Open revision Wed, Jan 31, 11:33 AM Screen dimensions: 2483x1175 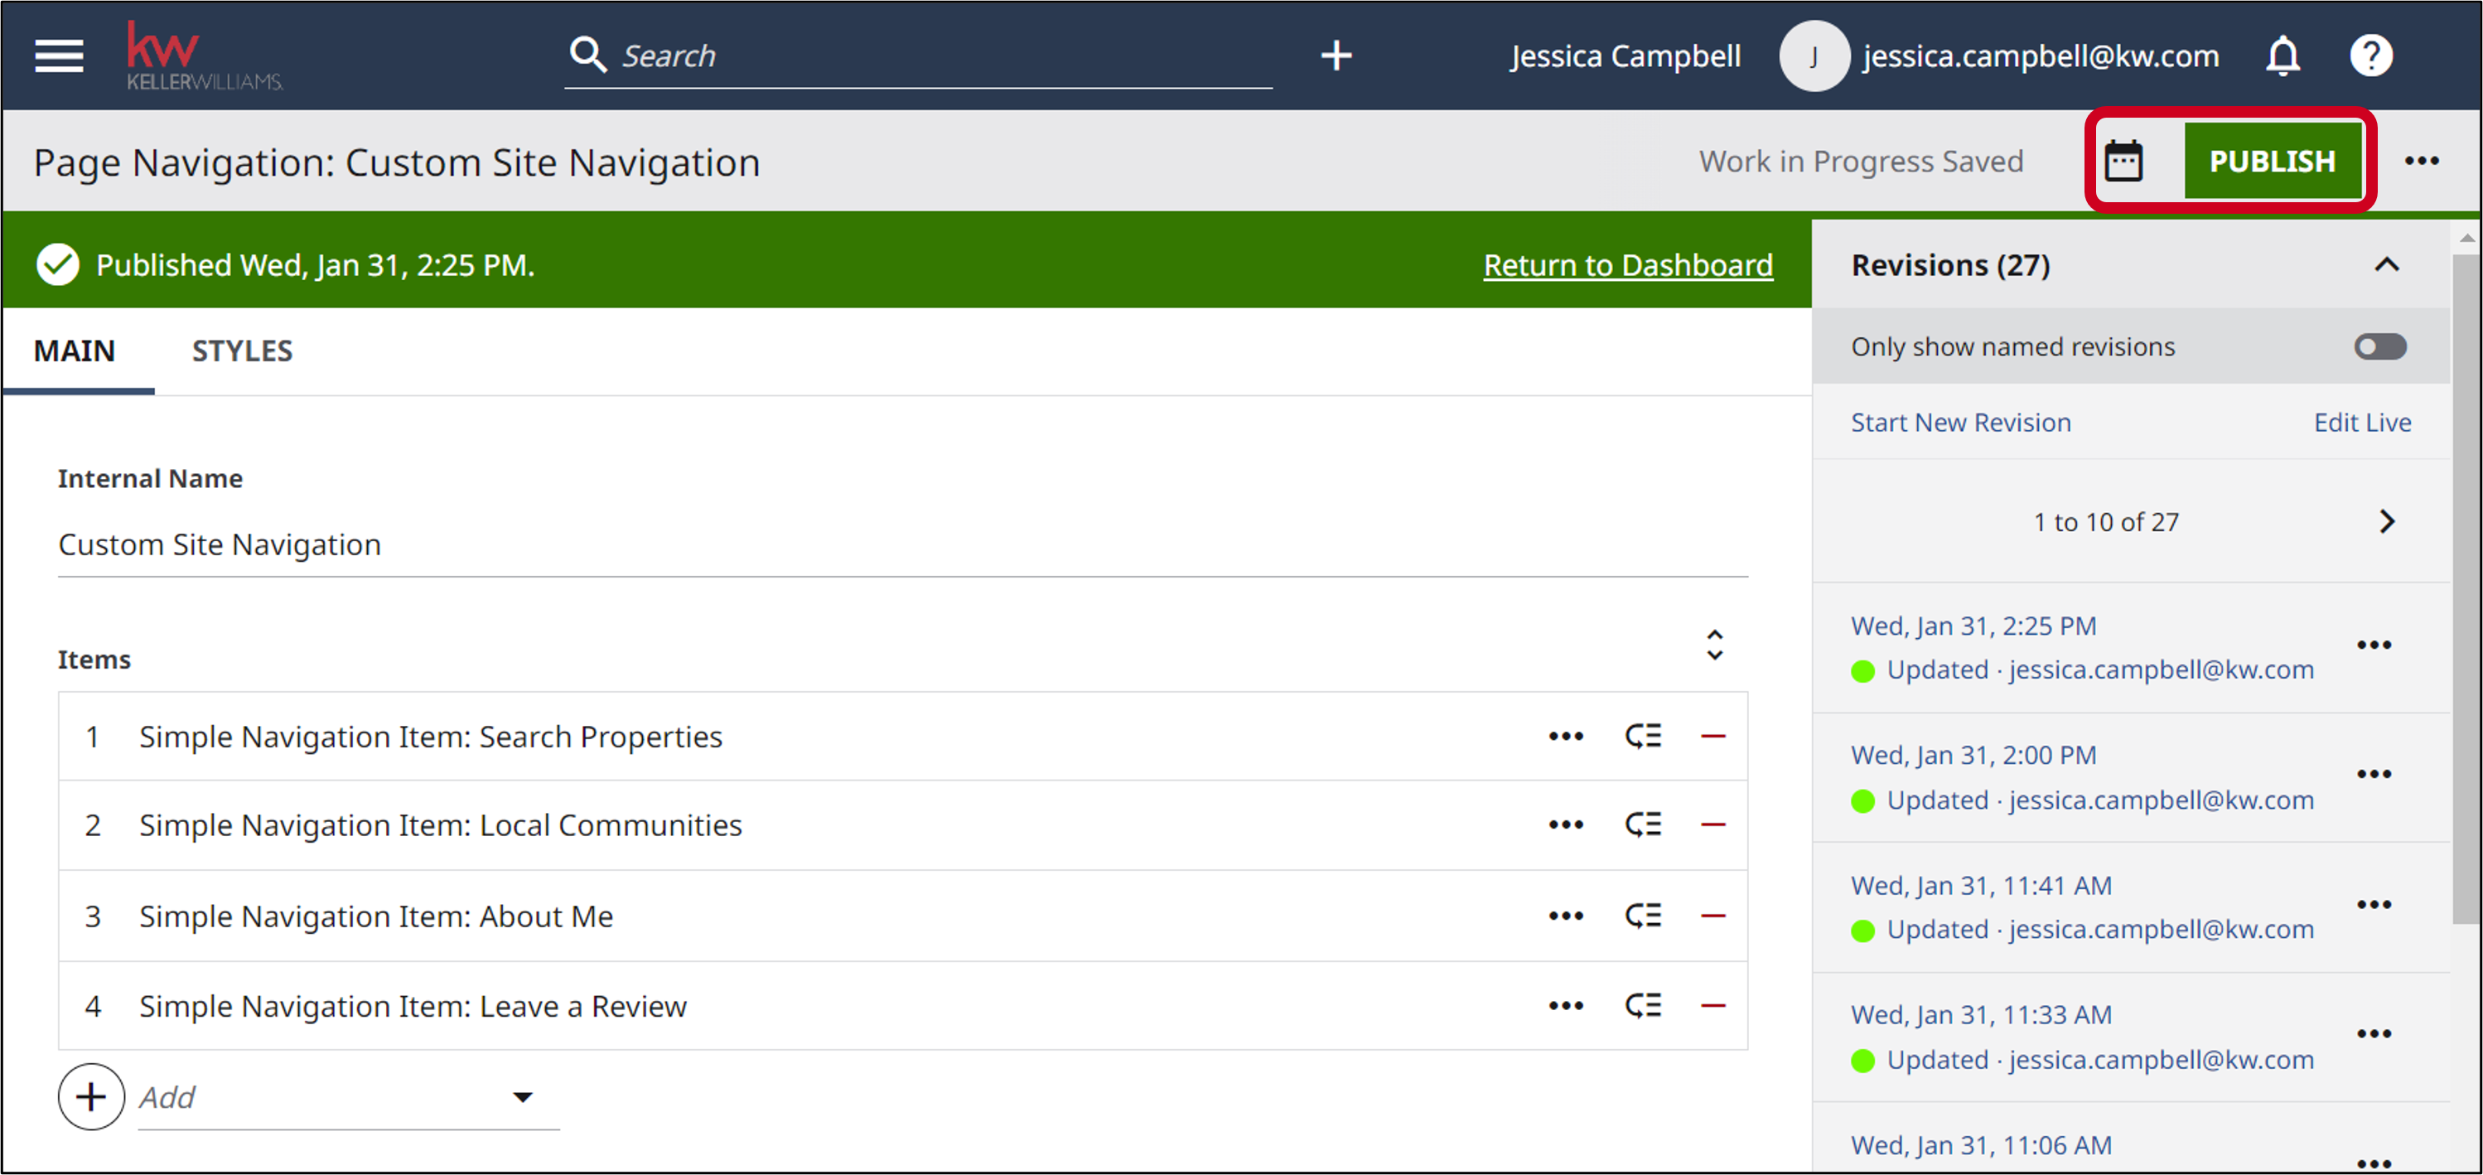pos(1980,1014)
